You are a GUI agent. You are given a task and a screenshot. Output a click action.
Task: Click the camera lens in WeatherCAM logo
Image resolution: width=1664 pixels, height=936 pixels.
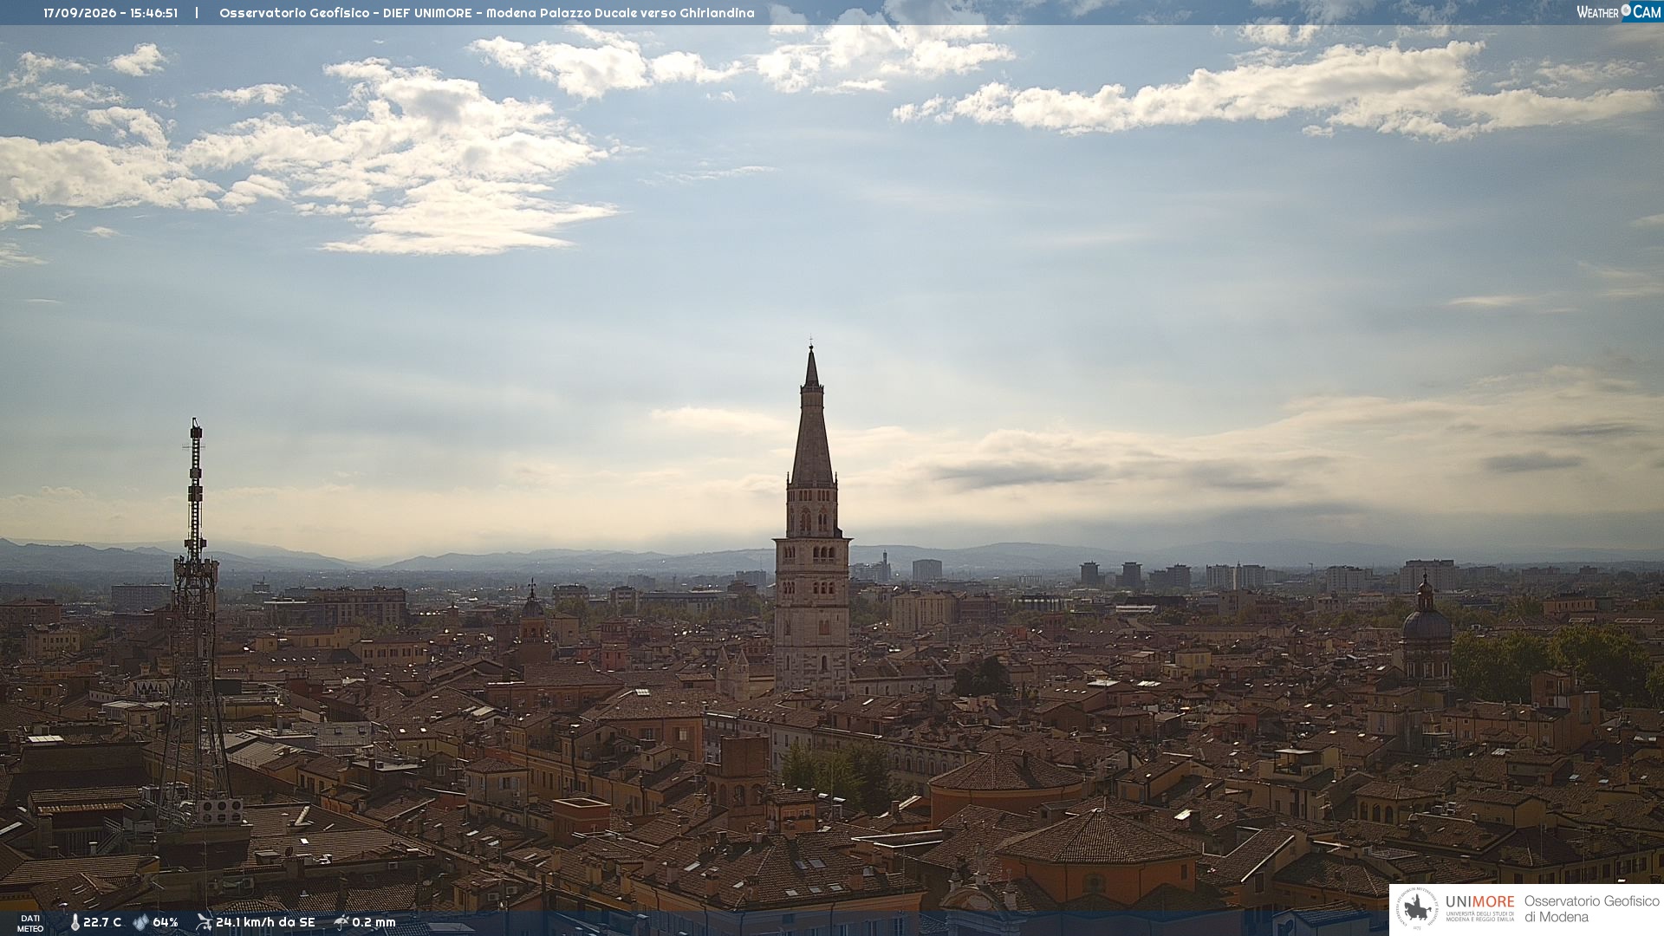tap(1626, 10)
